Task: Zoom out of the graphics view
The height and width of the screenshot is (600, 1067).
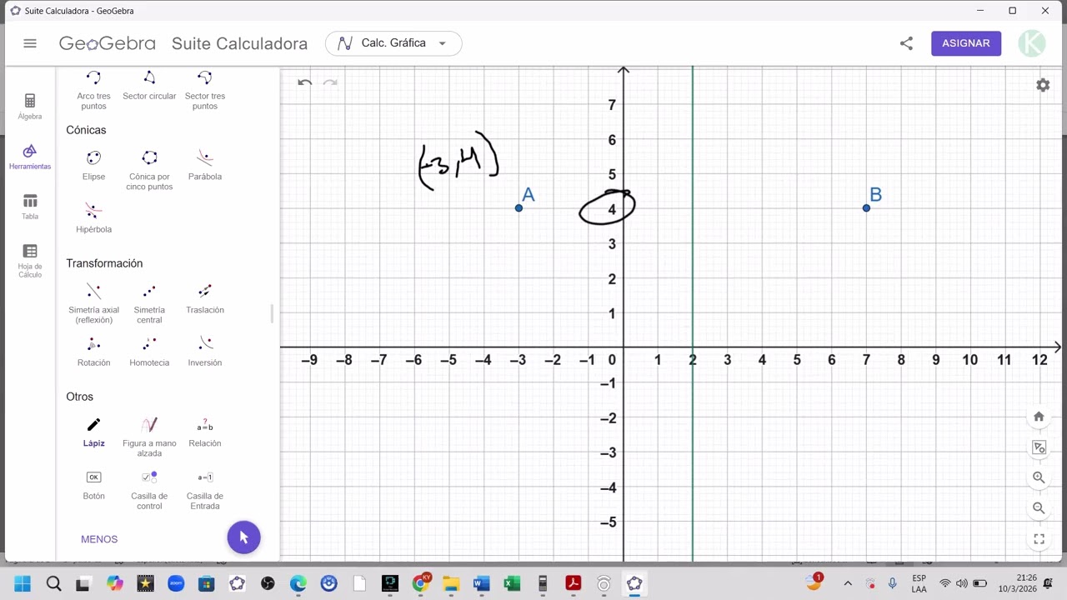Action: [1039, 508]
